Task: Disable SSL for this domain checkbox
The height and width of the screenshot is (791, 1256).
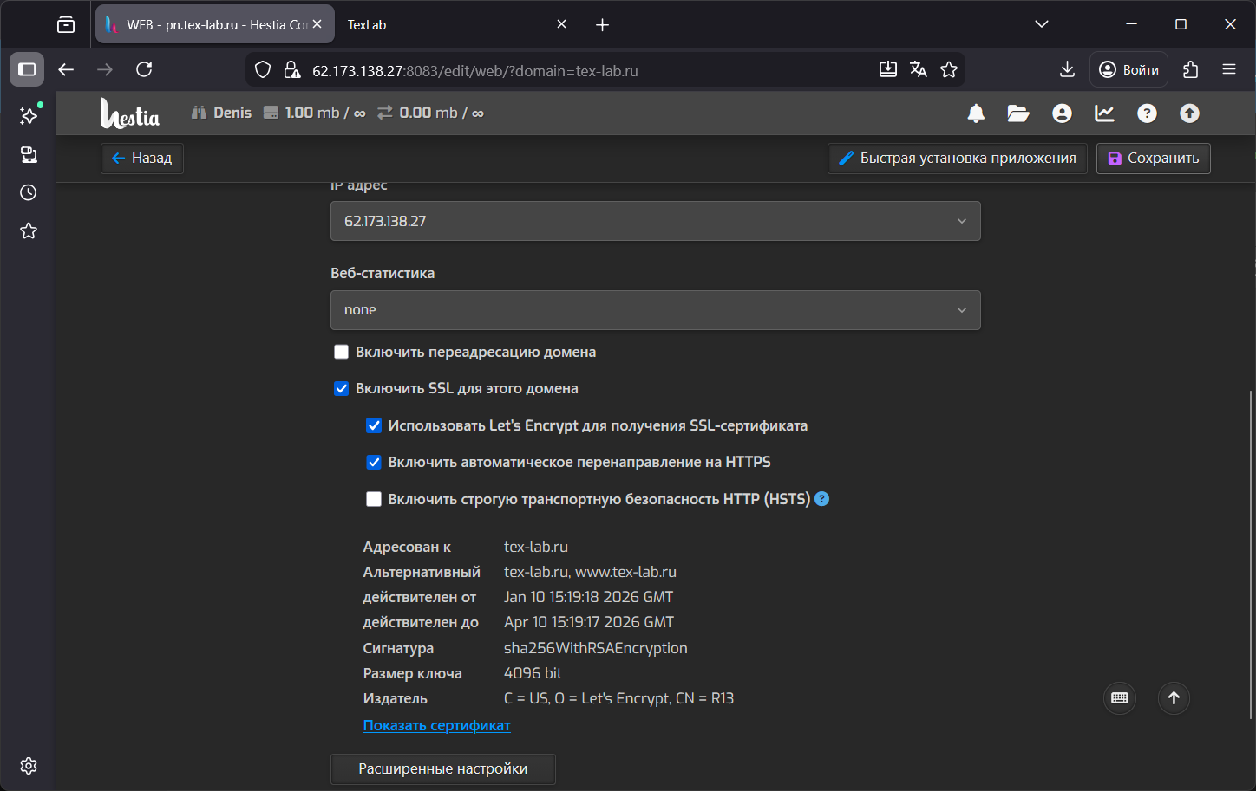Action: pyautogui.click(x=342, y=389)
